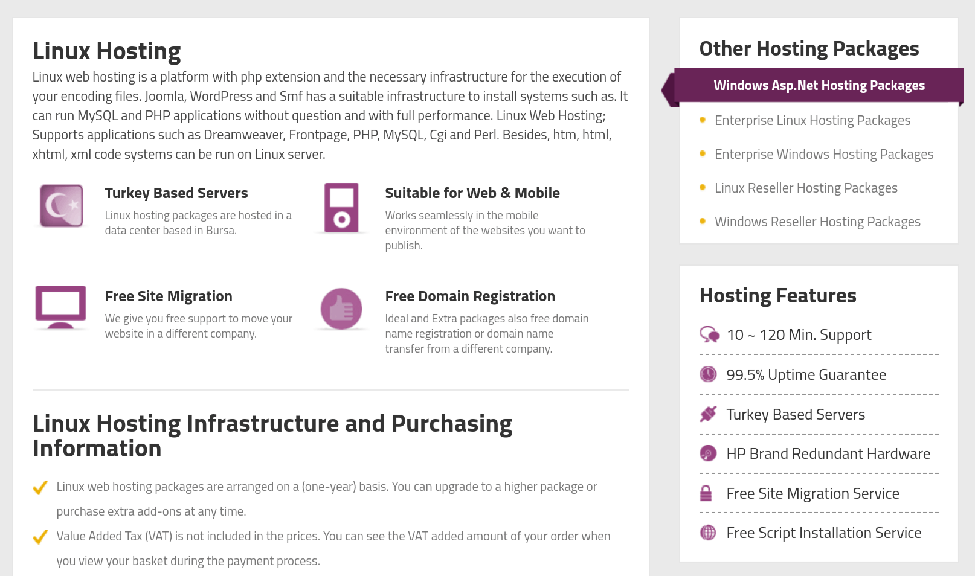Go to Enterprise Windows Hosting Packages
The image size is (975, 576).
coord(824,154)
